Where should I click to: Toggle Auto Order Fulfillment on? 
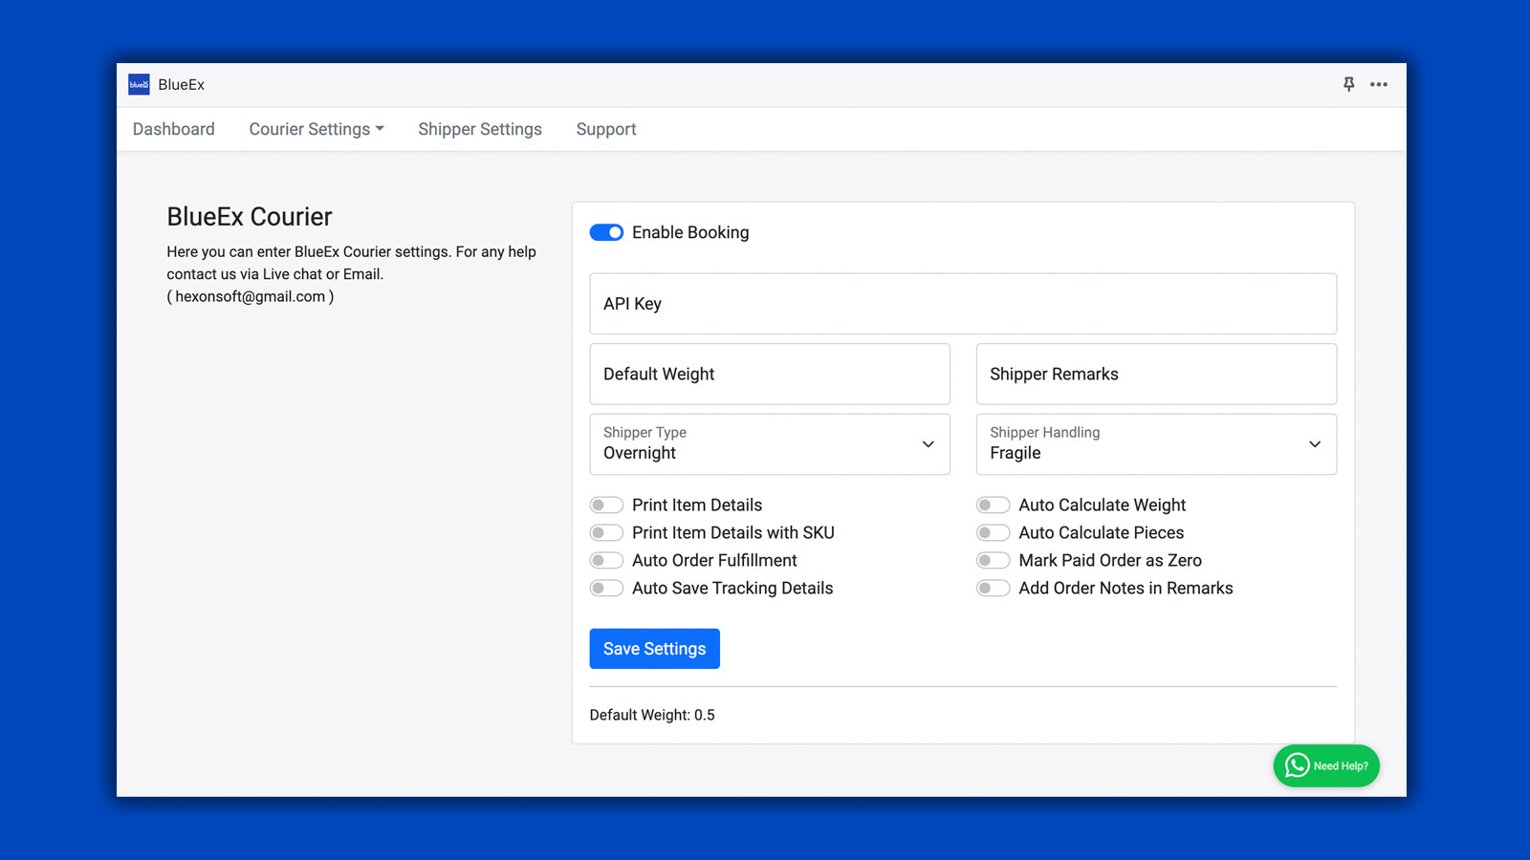point(606,560)
